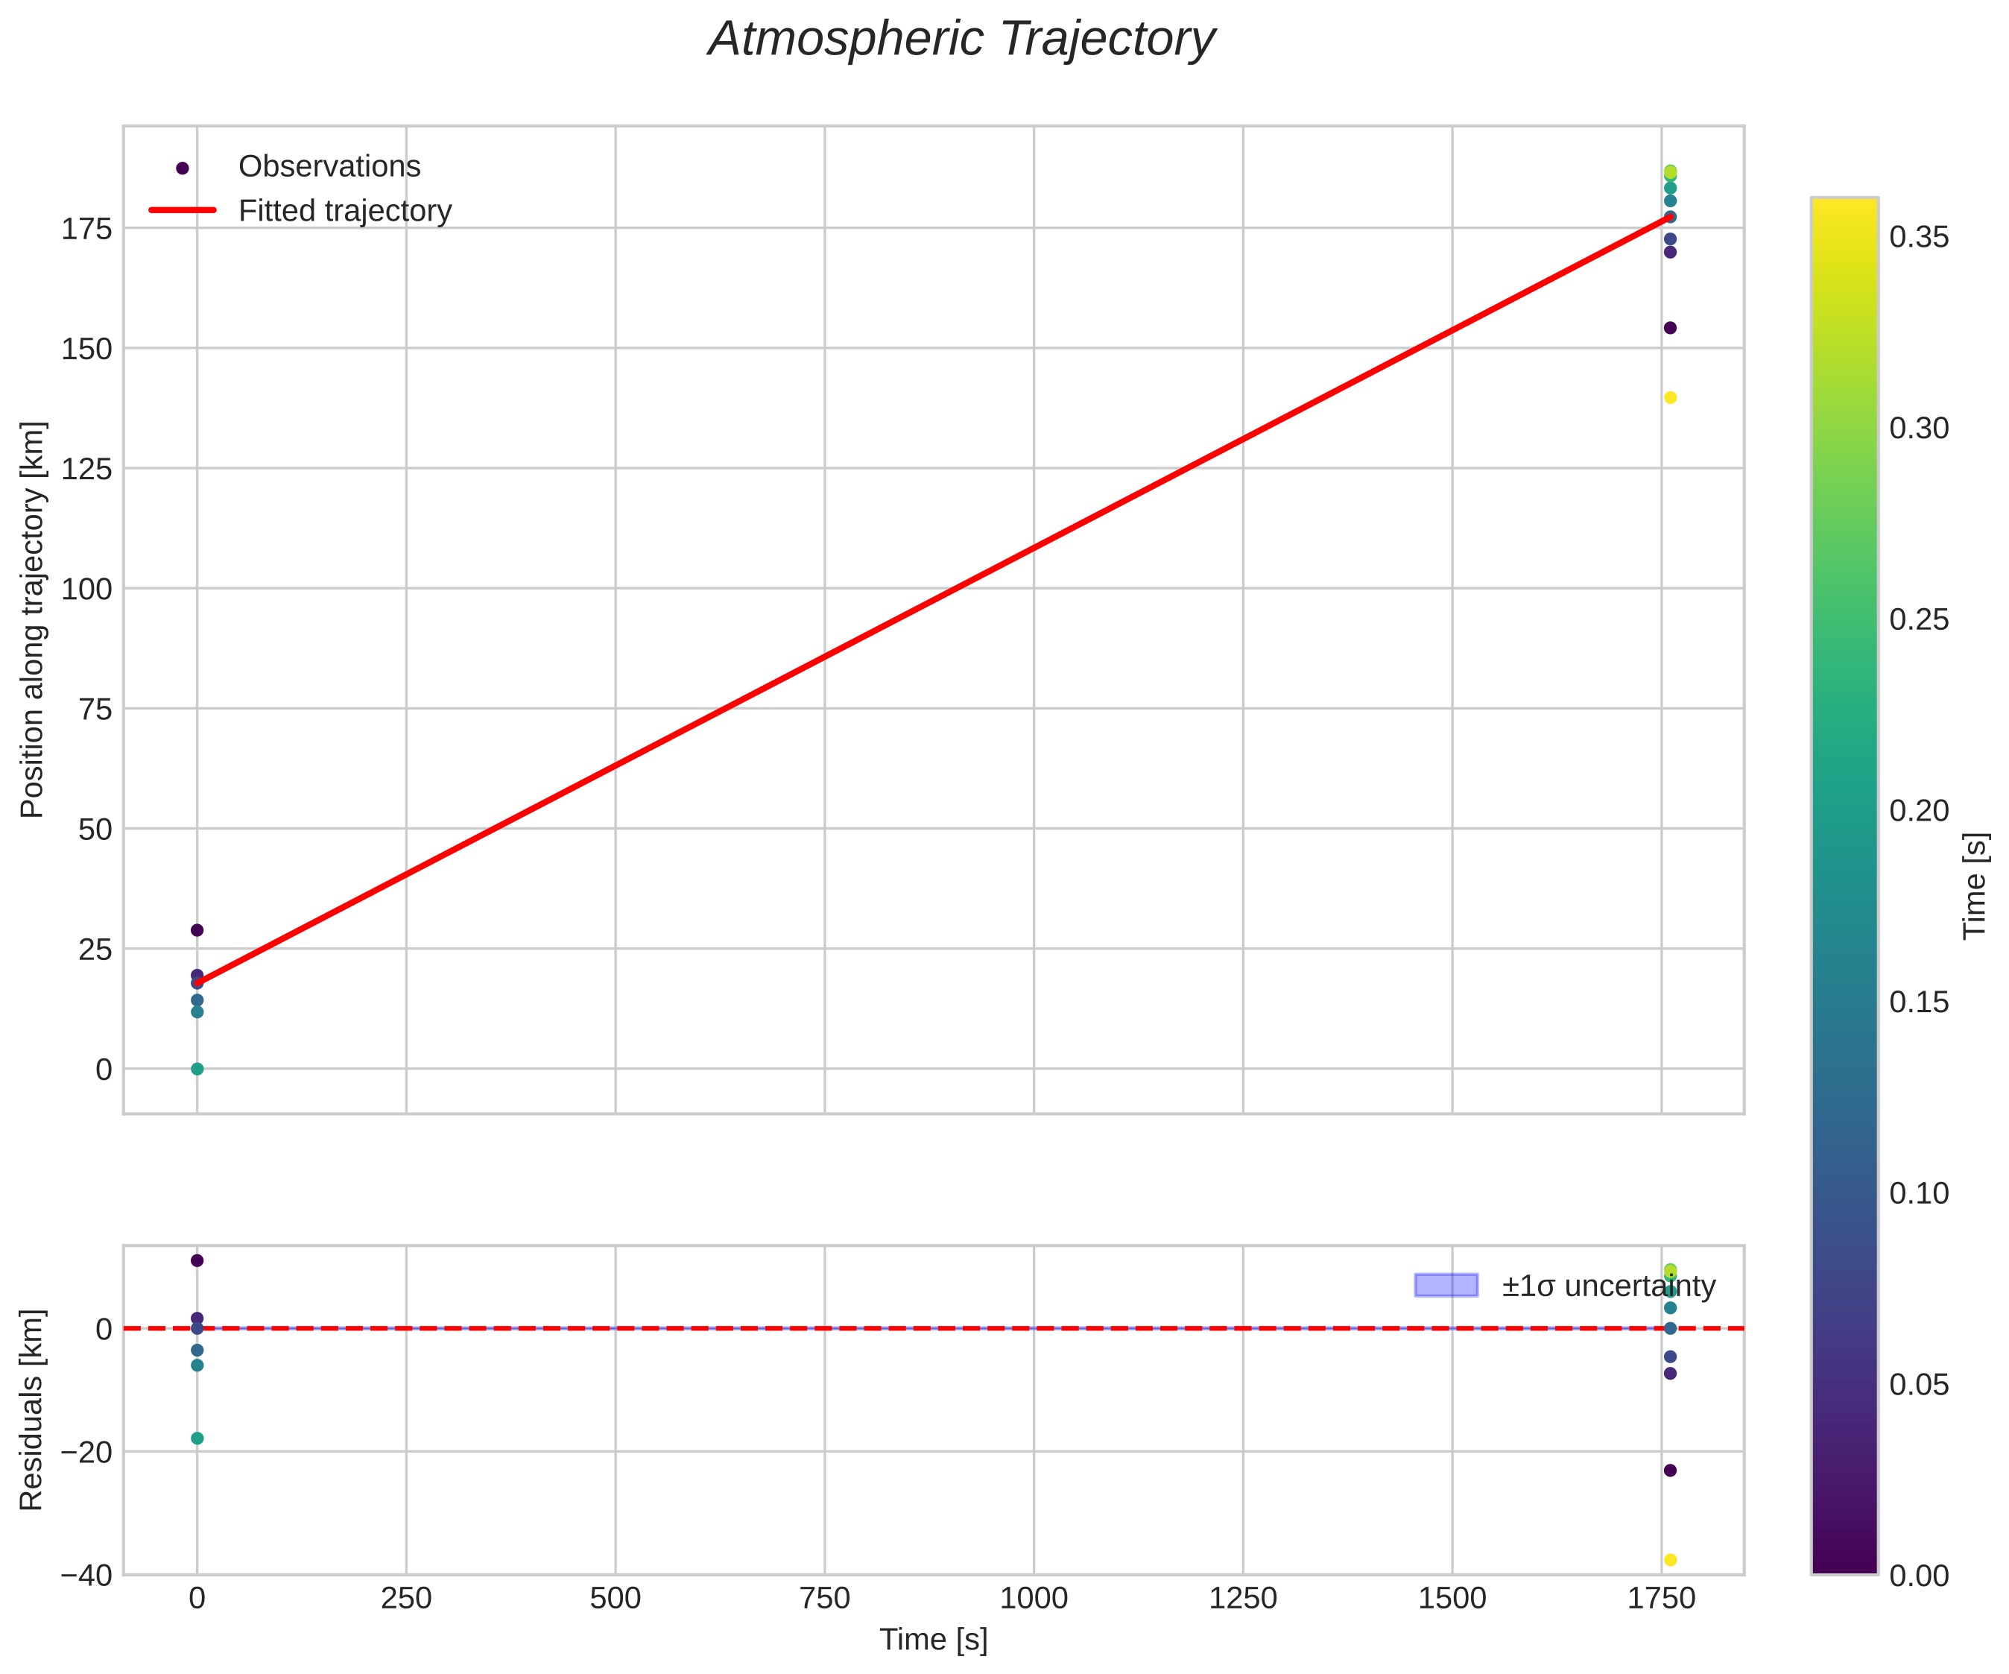Click the Time [s] x-axis label
This screenshot has width=2009, height=1674.
tap(933, 1638)
